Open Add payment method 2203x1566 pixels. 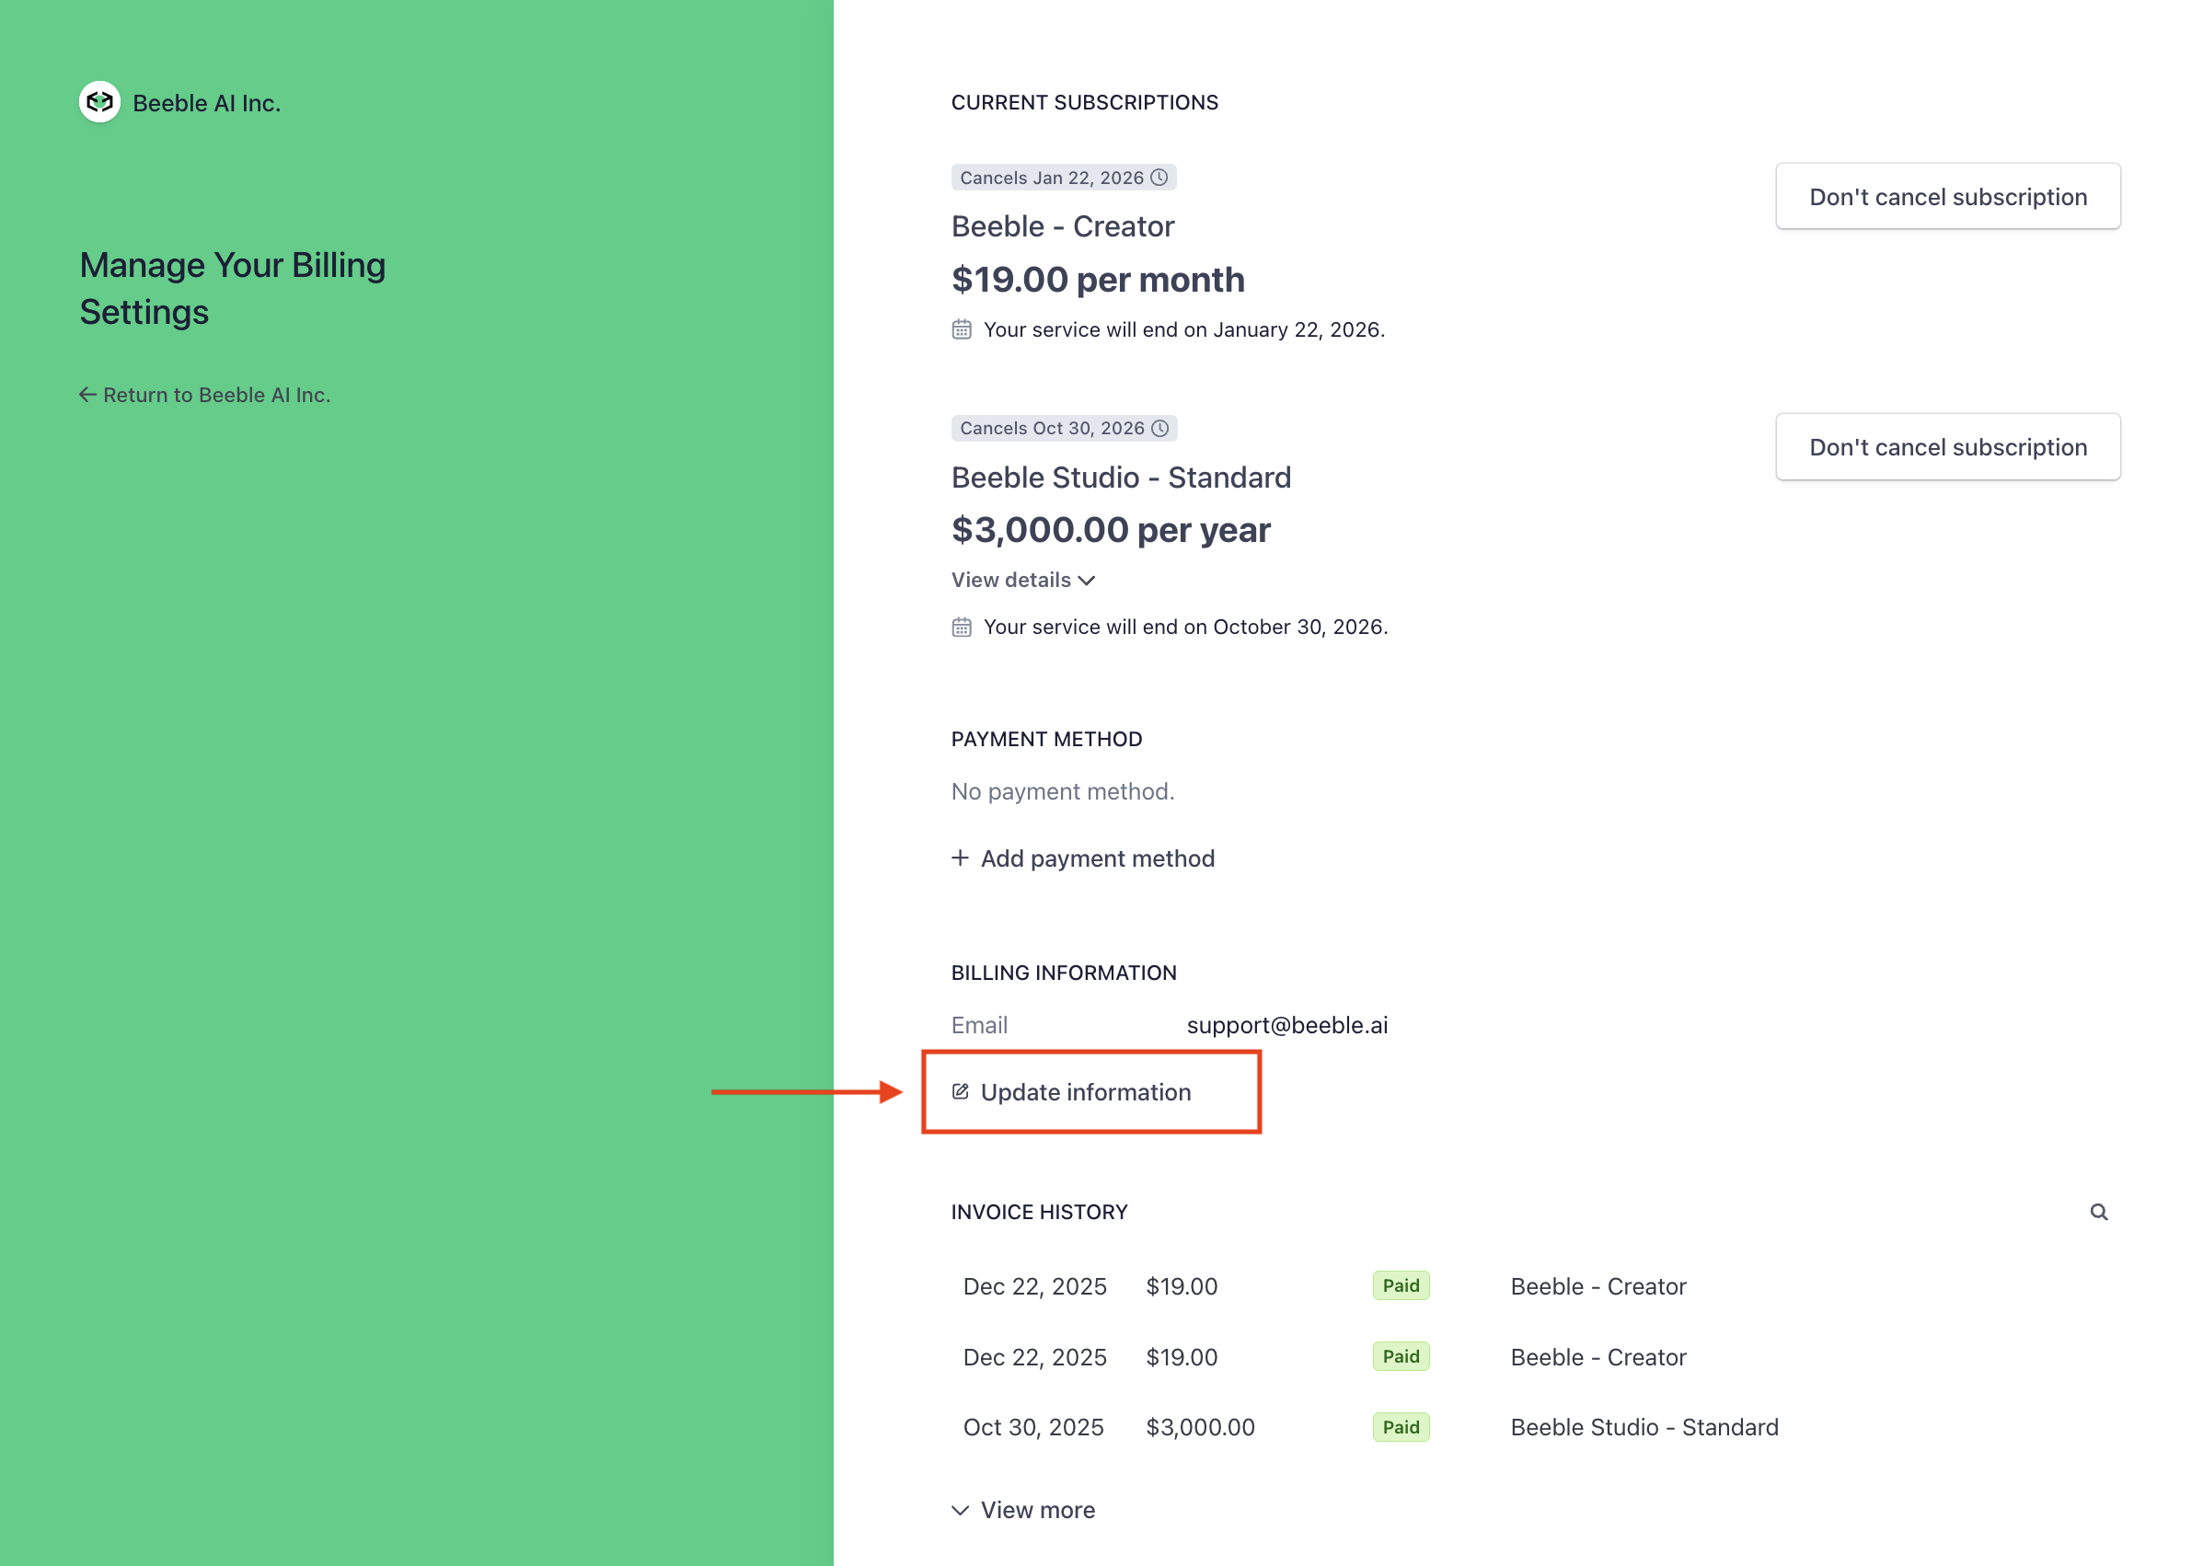1097,858
